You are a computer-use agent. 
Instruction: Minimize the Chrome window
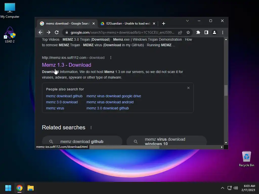coord(199,21)
